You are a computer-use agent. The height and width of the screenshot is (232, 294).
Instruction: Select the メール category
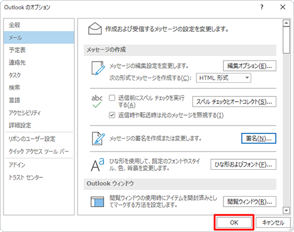(x=39, y=38)
